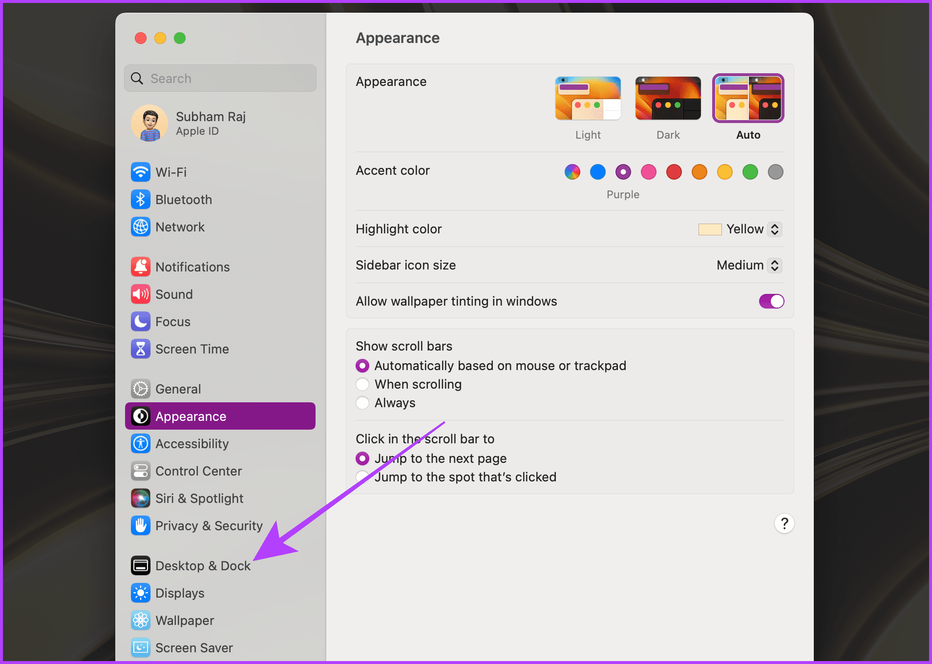
Task: Change Sidebar icon size to Large
Action: pos(775,265)
